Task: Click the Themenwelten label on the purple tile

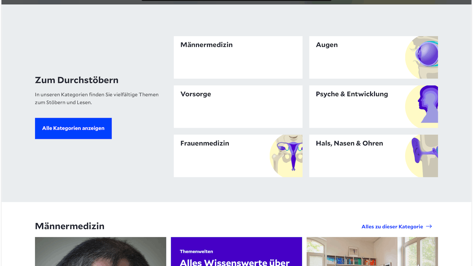Action: [x=196, y=251]
